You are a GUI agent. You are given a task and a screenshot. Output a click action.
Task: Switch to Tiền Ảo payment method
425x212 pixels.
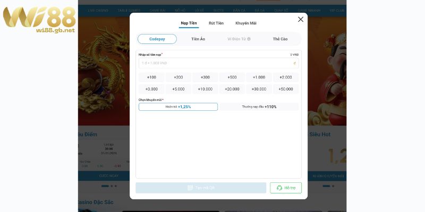(198, 39)
